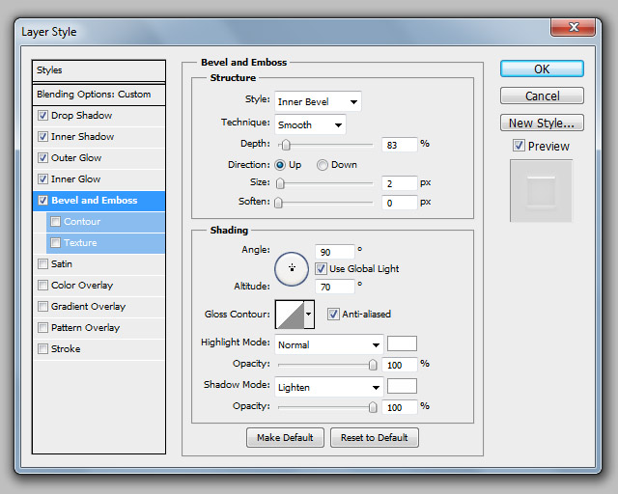Select the Down direction radio button
Screen dimensions: 618x494
click(x=322, y=165)
